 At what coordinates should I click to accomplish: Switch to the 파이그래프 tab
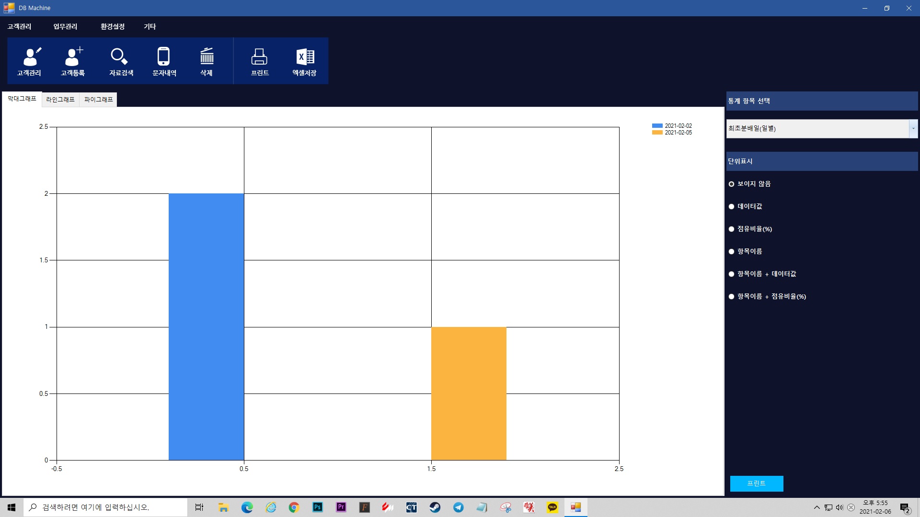tap(98, 100)
